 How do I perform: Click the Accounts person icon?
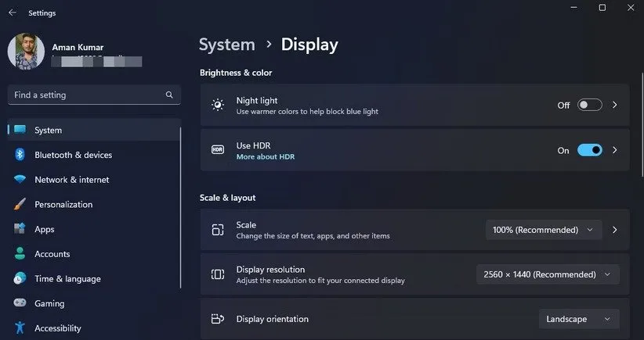pos(20,254)
